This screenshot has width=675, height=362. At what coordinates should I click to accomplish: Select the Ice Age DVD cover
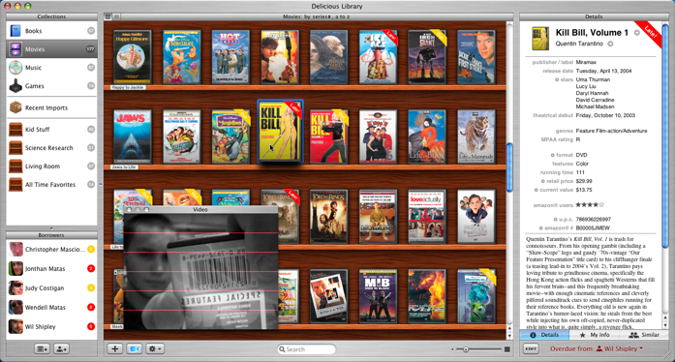(x=378, y=56)
